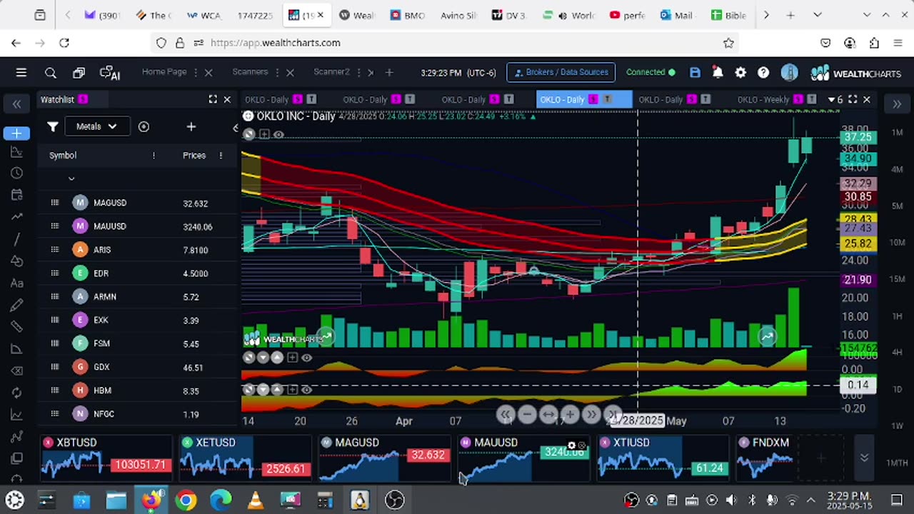This screenshot has width=914, height=514.
Task: Open Brokers / Data Sources
Action: tap(561, 72)
